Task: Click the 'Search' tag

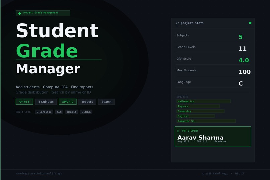Action: [x=107, y=102]
